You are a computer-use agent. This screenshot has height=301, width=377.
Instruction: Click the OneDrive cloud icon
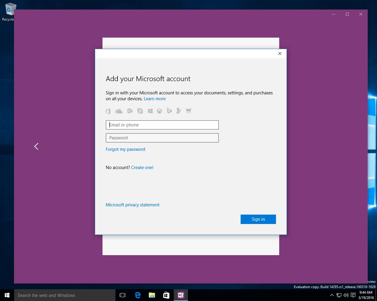pyautogui.click(x=119, y=111)
